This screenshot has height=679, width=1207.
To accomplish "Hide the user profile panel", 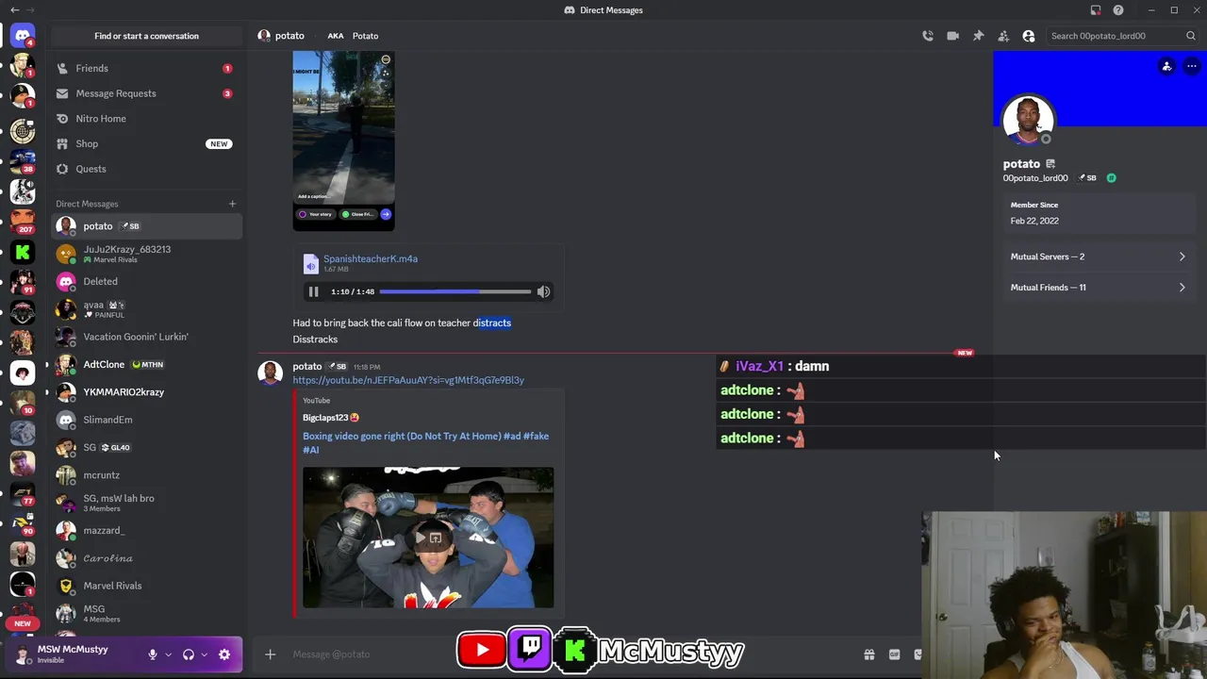I will (1029, 36).
